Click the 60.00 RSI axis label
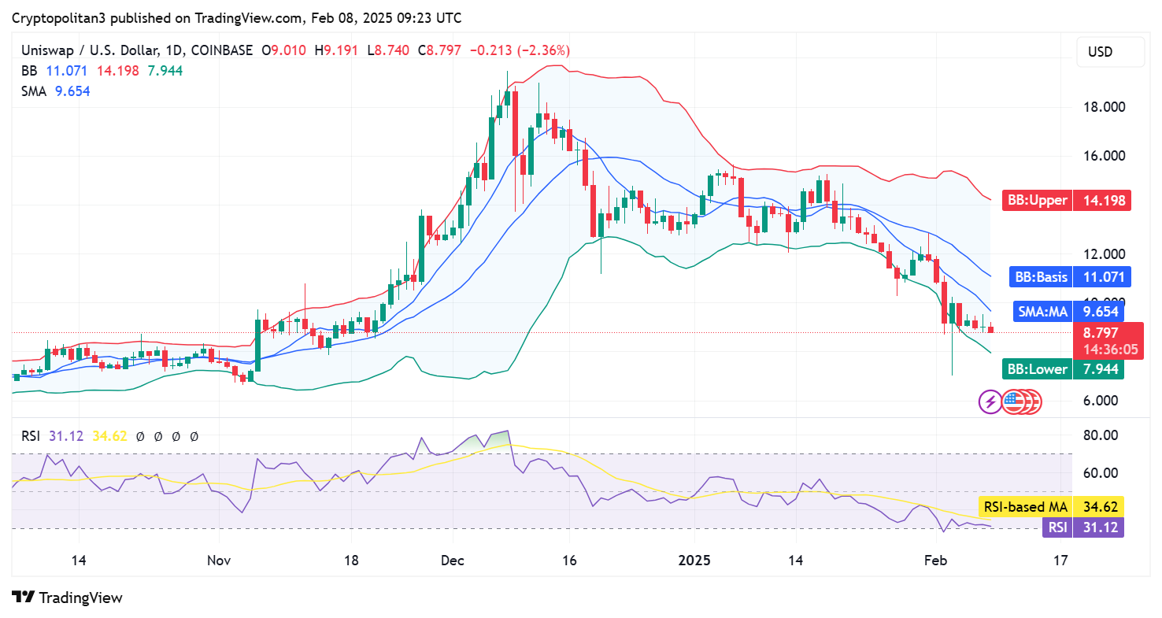Screen dimensions: 1162x618 [1101, 472]
